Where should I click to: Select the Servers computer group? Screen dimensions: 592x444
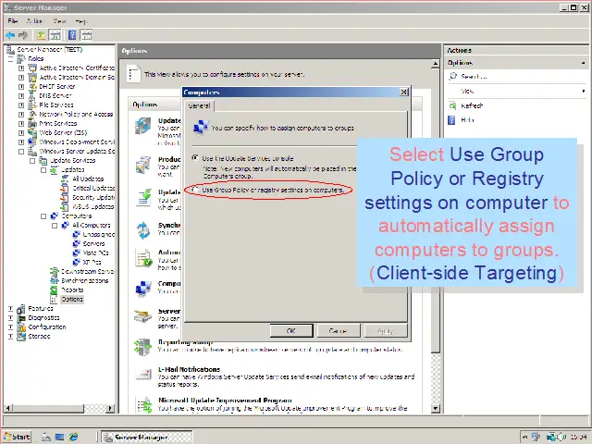point(93,244)
